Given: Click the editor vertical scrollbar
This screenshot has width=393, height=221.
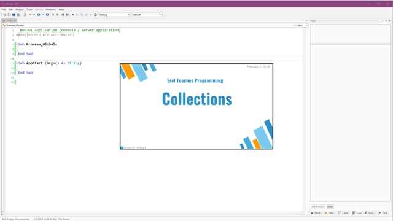Looking at the screenshot, I should point(305,120).
